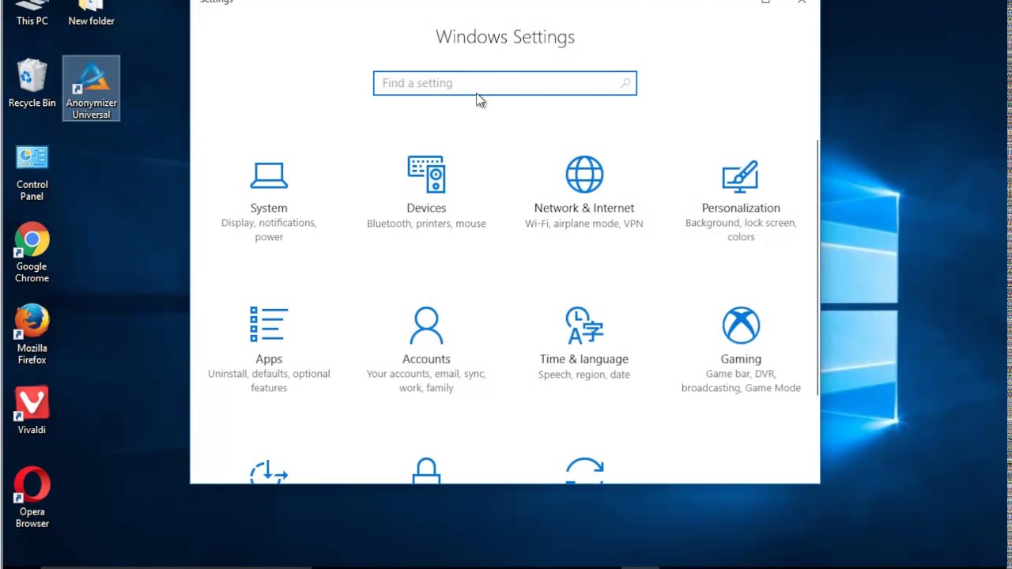Click "Game bar, DVR, broadcasting, Game Mode" text
The height and width of the screenshot is (569, 1012).
pyautogui.click(x=741, y=381)
